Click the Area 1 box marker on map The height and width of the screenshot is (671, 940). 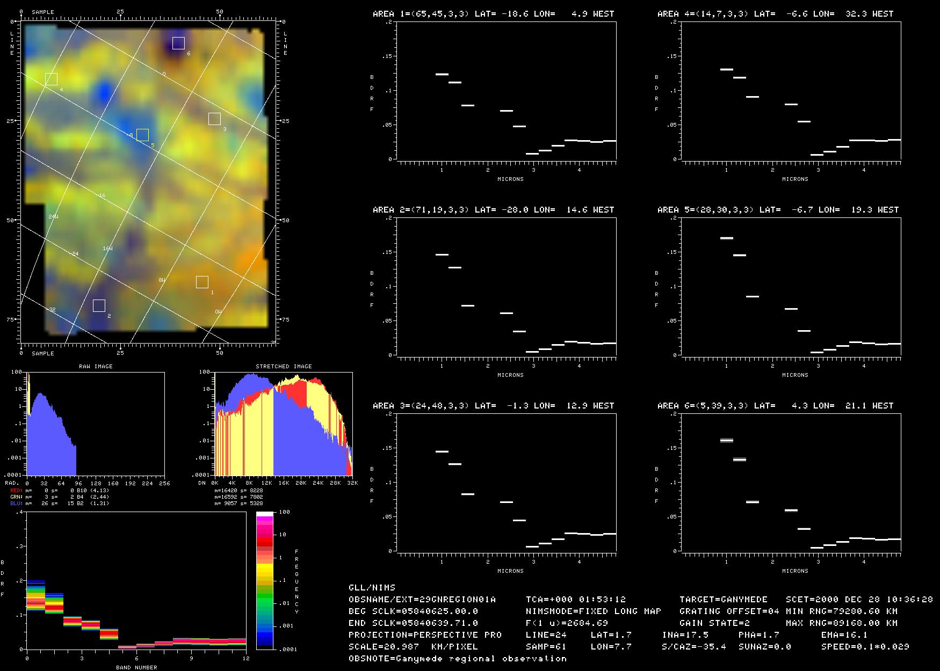point(202,282)
